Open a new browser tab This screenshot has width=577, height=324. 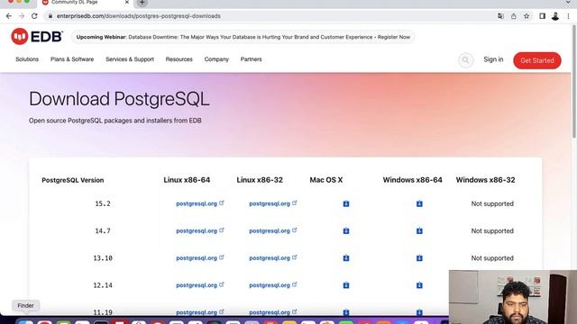142,3
